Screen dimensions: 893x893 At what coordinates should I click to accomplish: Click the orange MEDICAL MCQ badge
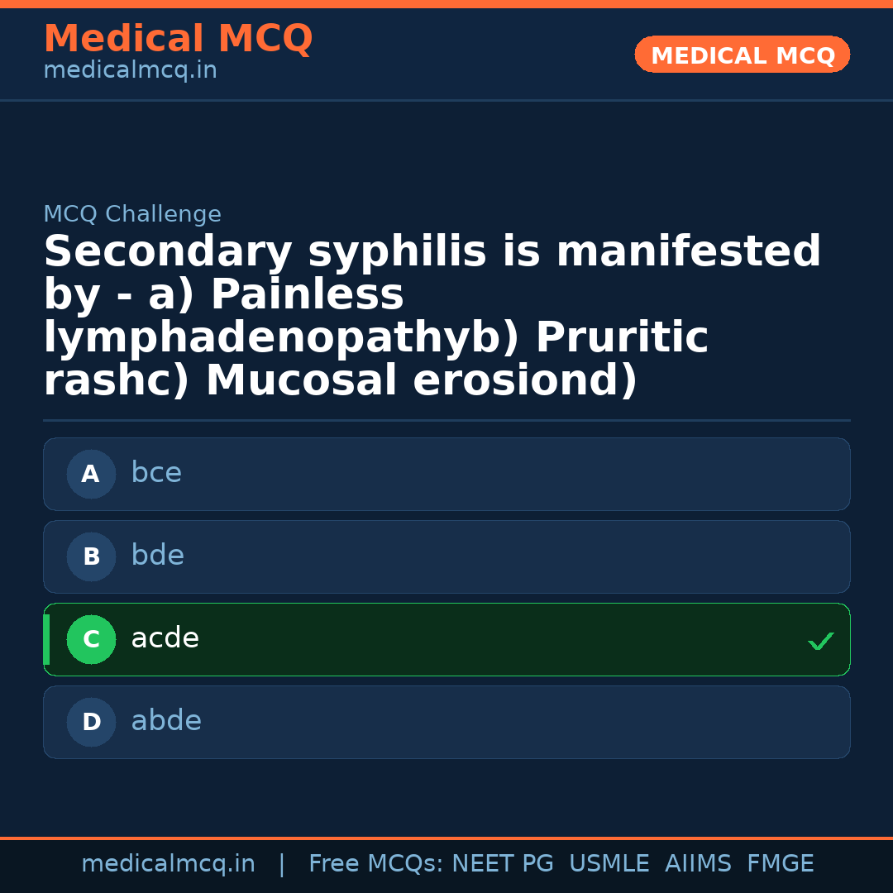point(742,55)
